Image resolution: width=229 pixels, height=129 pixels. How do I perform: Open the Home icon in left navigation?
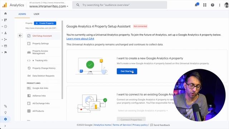coord(5,14)
